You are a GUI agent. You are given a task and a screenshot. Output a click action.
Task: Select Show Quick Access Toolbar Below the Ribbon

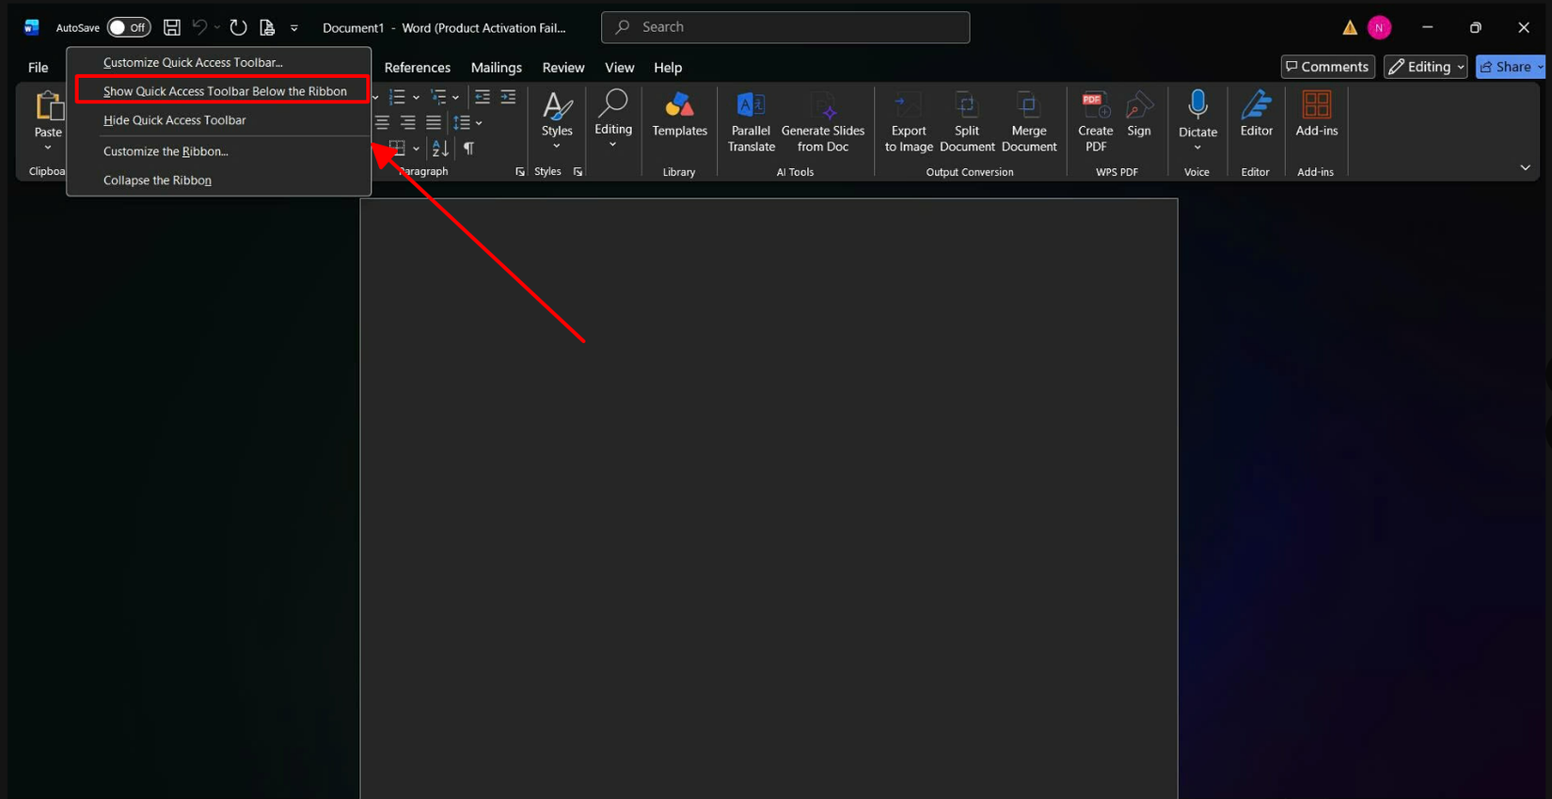223,91
